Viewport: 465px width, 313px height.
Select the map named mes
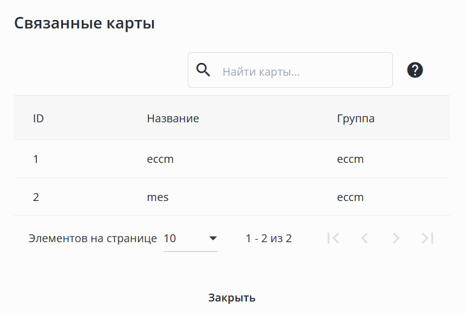157,197
